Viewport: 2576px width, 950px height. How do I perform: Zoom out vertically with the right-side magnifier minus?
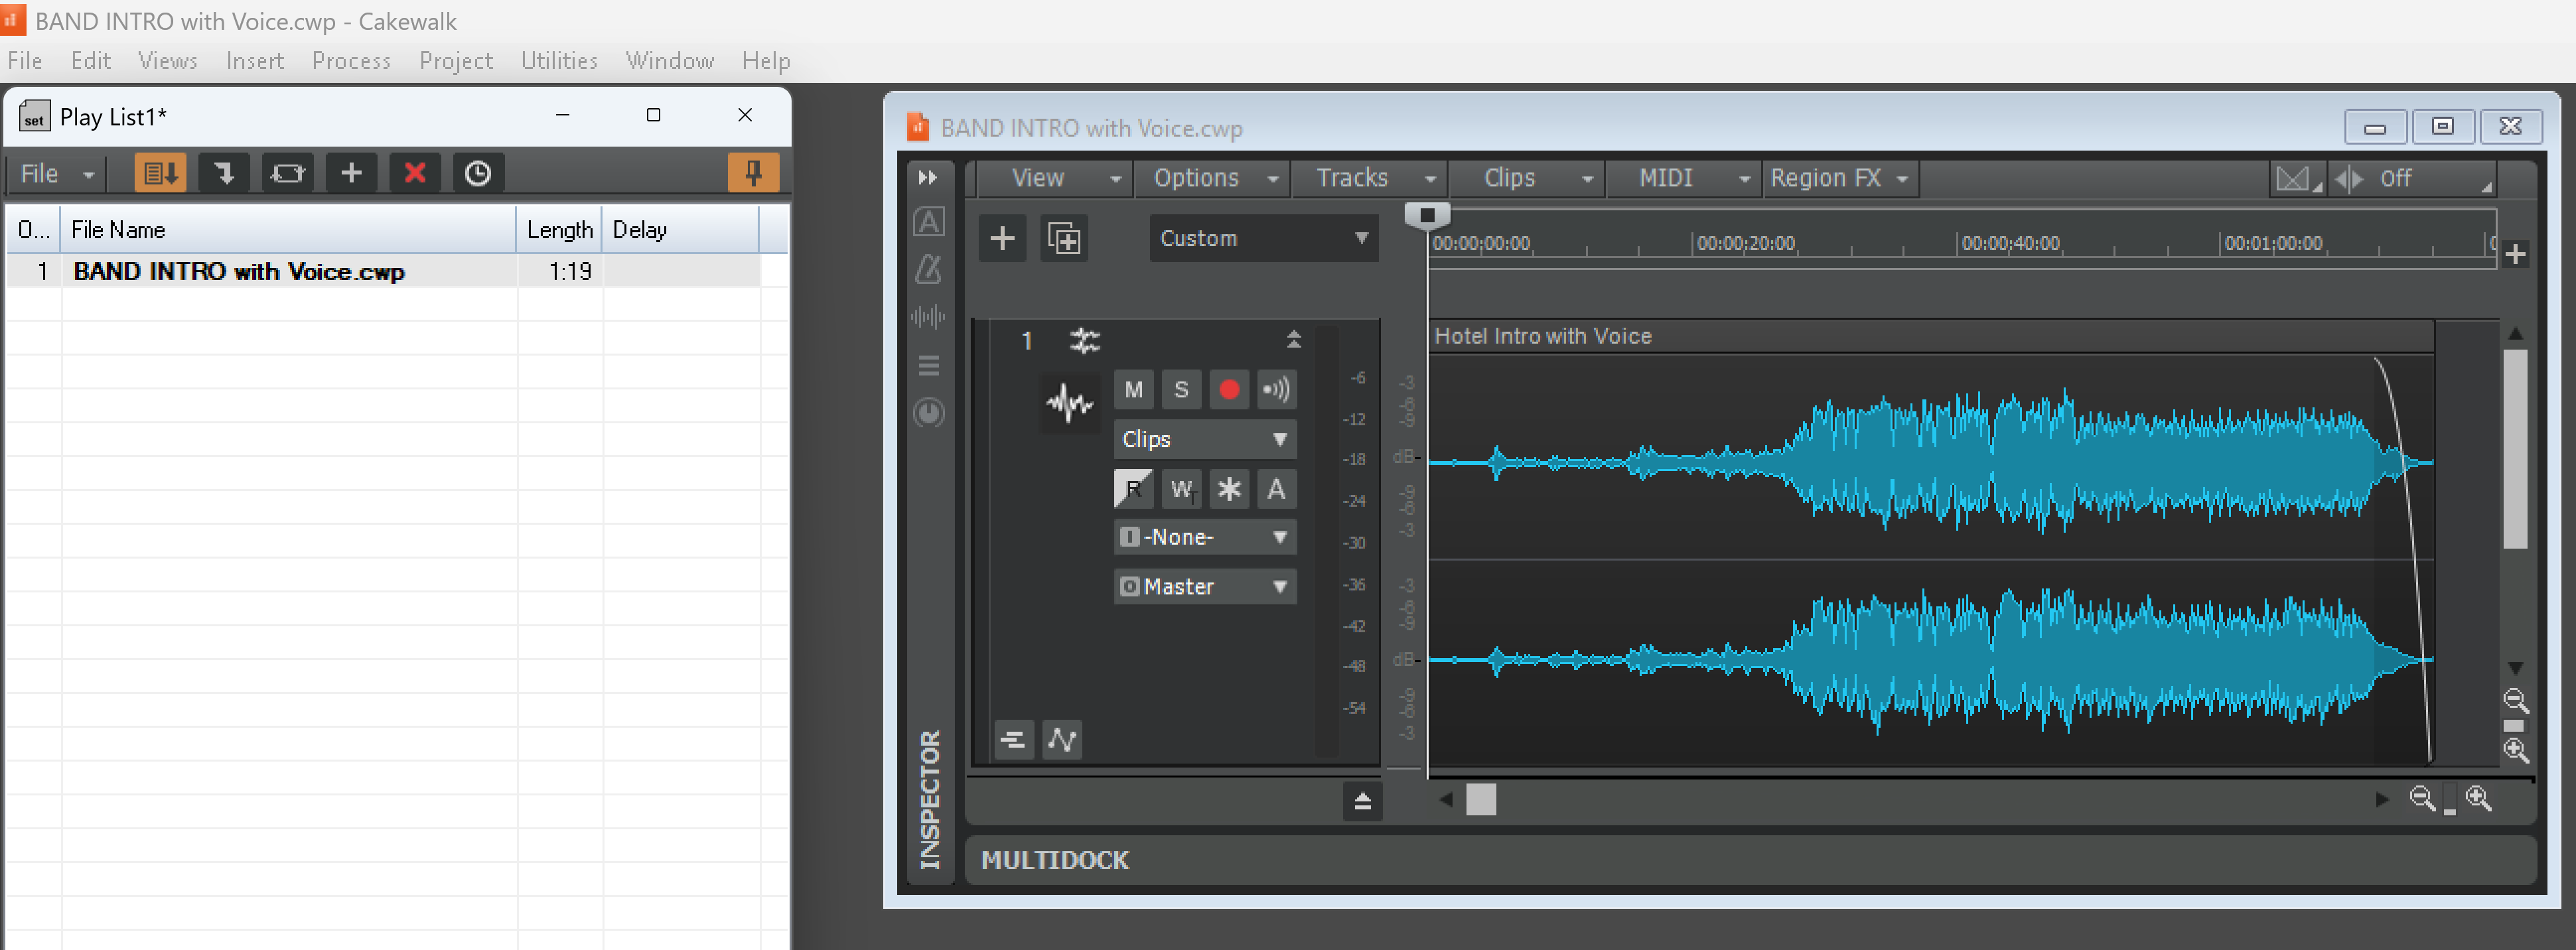click(2516, 700)
